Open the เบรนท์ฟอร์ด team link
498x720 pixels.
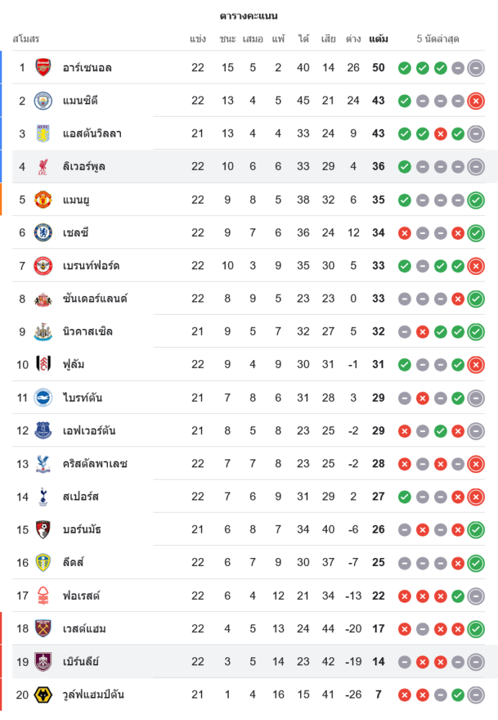91,266
